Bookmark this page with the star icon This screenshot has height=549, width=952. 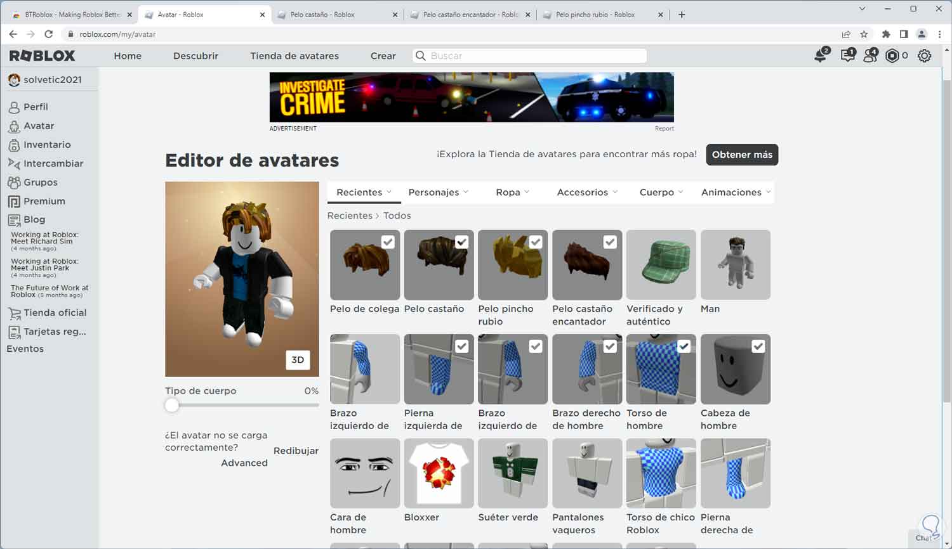coord(864,34)
